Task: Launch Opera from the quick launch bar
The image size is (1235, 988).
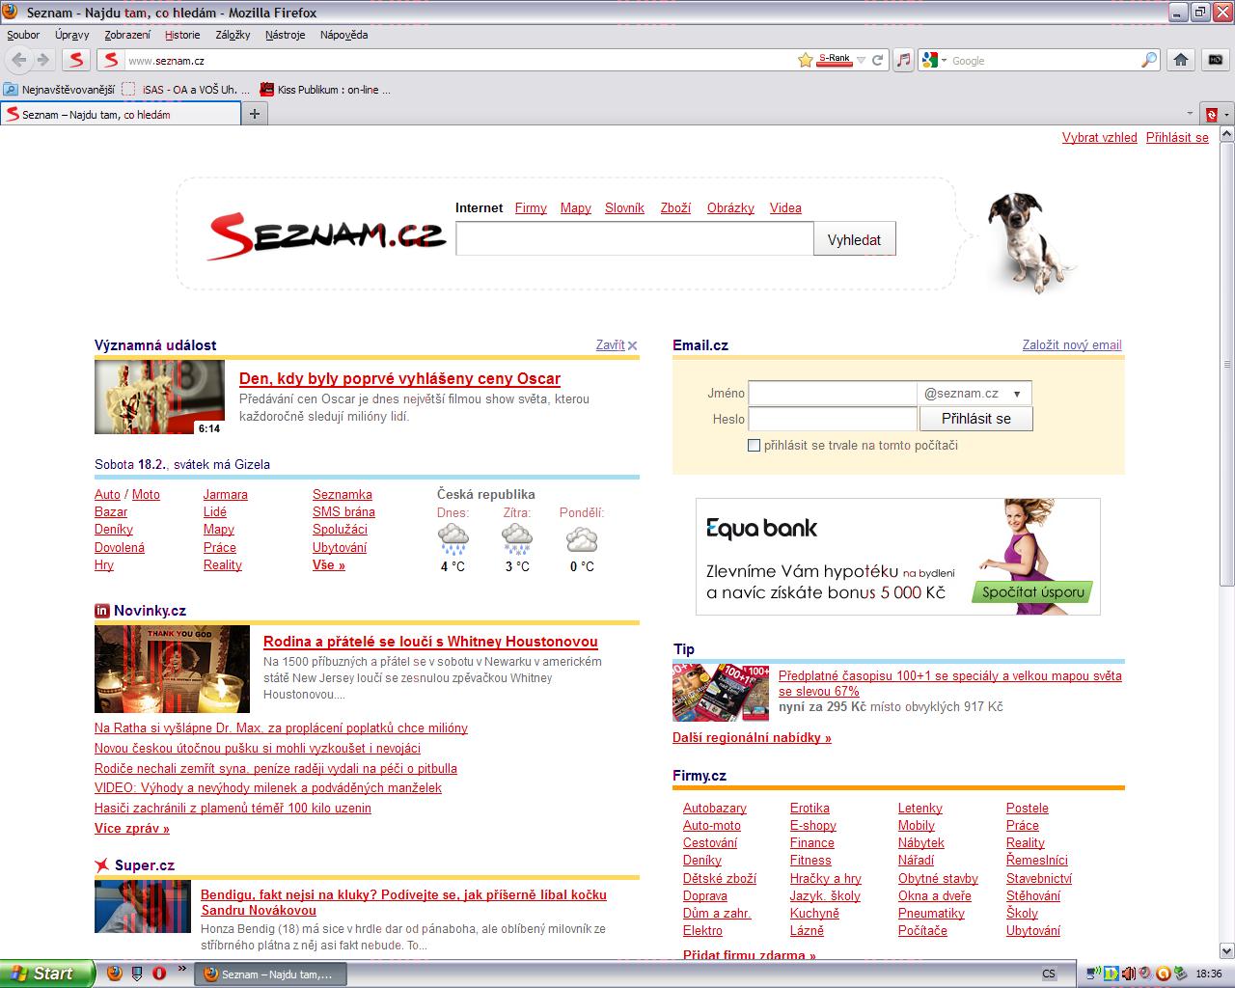Action: coord(158,974)
